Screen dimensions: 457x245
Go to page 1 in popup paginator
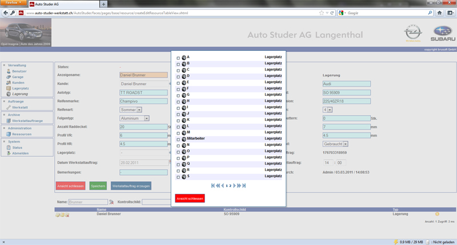[x=227, y=186]
